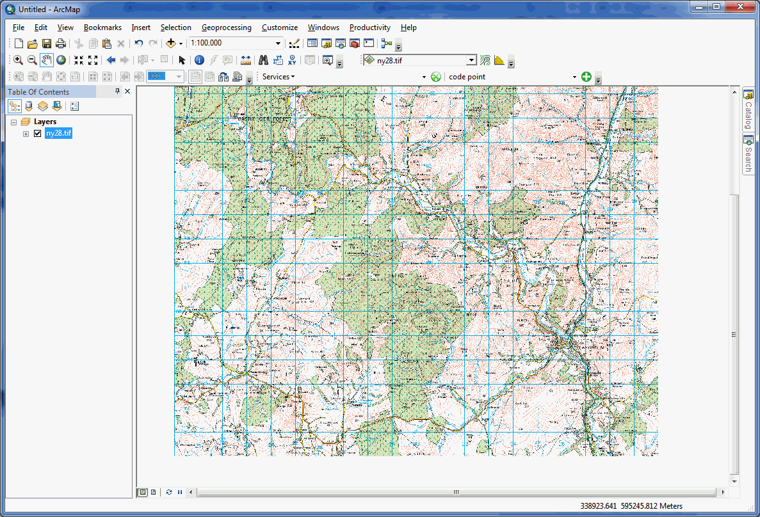Click the Add Data button
760x517 pixels.
(170, 44)
